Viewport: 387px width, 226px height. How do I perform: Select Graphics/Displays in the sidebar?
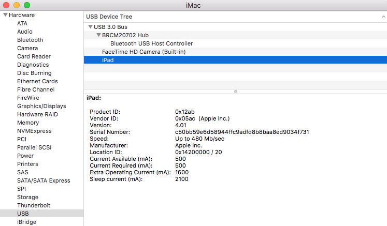click(41, 106)
